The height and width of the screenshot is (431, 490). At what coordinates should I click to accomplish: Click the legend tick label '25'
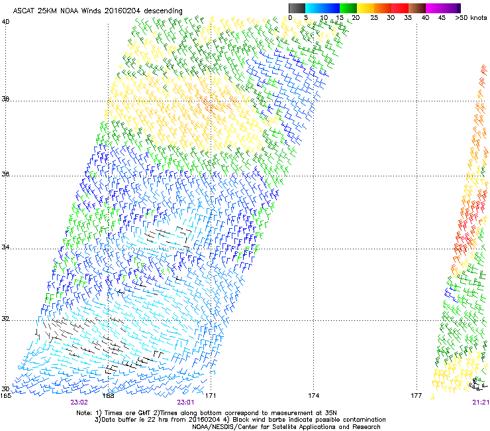(x=374, y=18)
